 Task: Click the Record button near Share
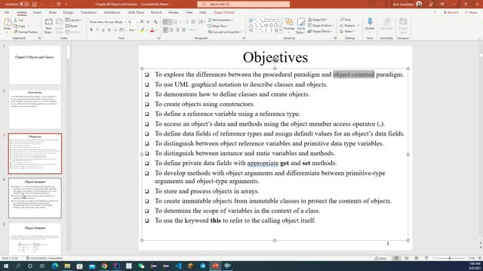coord(451,13)
